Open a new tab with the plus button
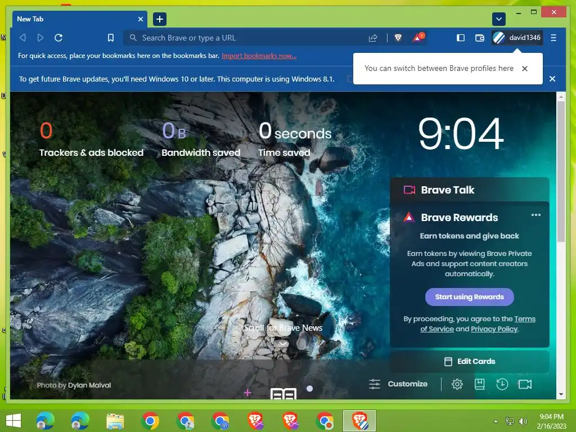Screen dimensions: 576x432 point(159,19)
